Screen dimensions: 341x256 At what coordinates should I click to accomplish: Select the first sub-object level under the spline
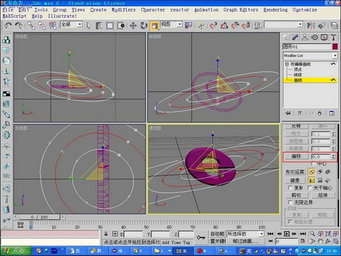(297, 70)
